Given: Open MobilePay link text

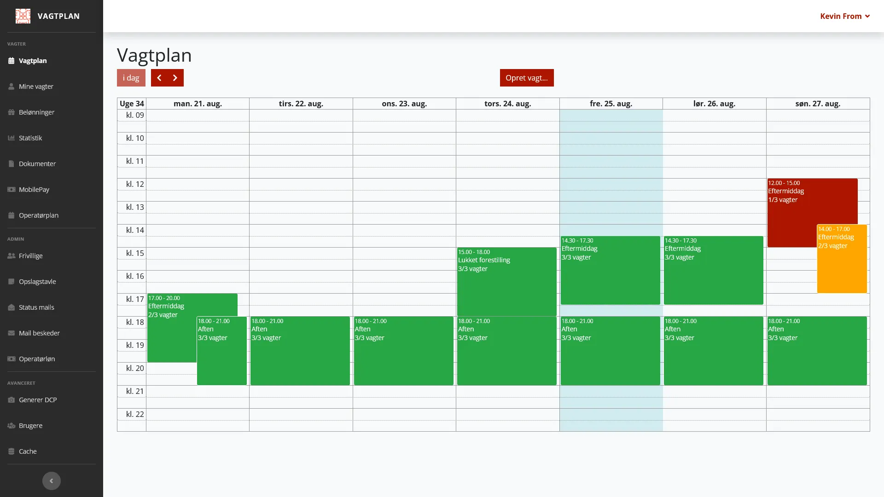Looking at the screenshot, I should (x=34, y=190).
